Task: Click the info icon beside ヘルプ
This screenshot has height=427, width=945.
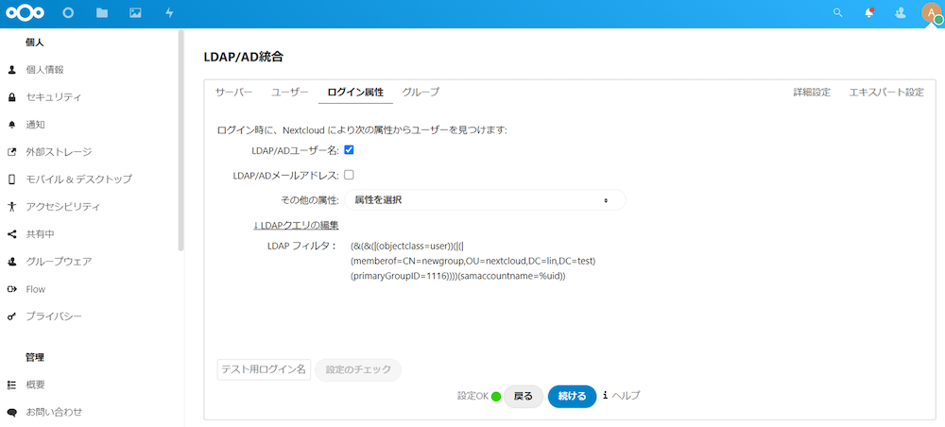Action: (605, 396)
